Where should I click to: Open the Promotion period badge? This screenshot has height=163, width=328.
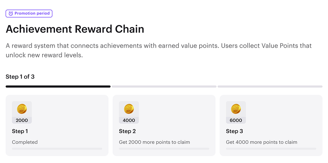coord(29,14)
